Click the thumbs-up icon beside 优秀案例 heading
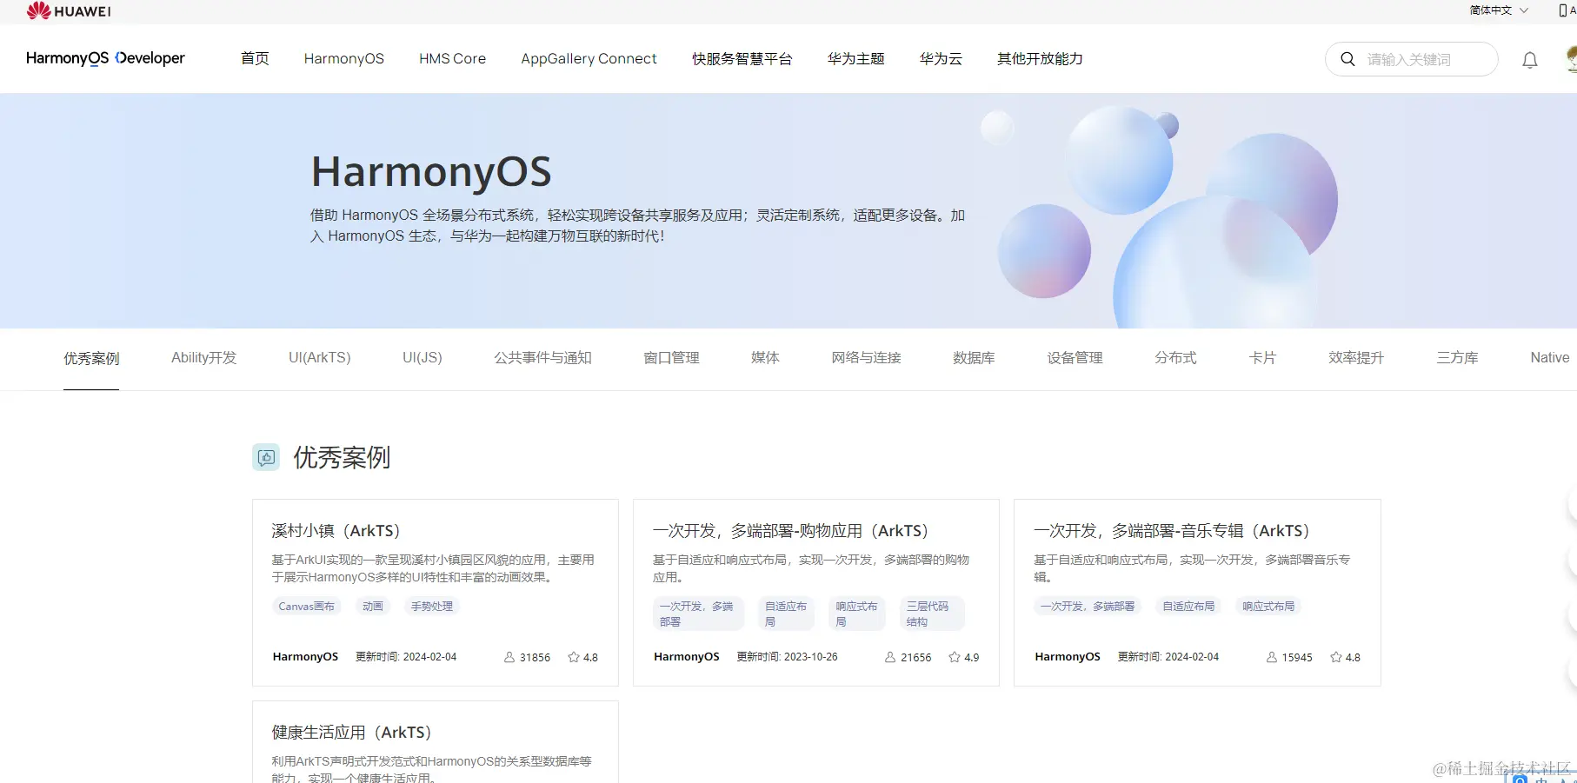This screenshot has height=783, width=1577. pos(266,457)
